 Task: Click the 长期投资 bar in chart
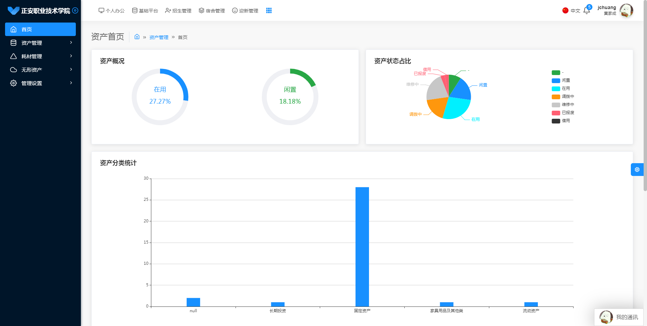click(x=278, y=304)
